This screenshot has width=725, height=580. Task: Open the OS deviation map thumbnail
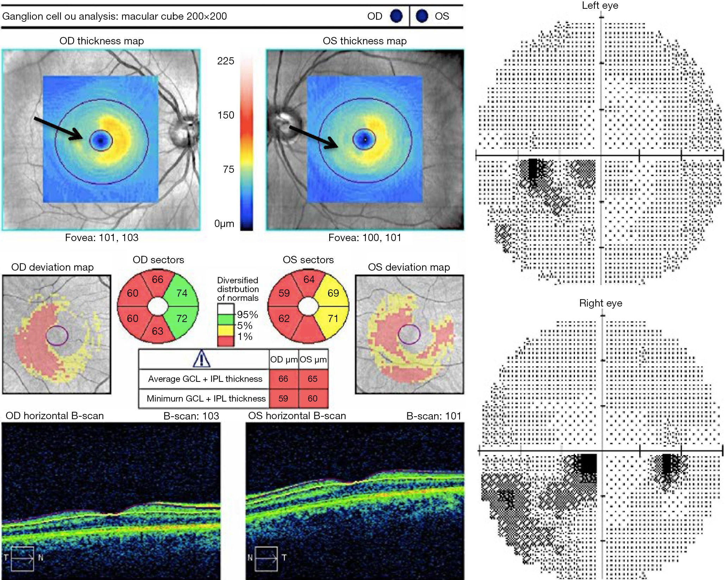(x=410, y=334)
